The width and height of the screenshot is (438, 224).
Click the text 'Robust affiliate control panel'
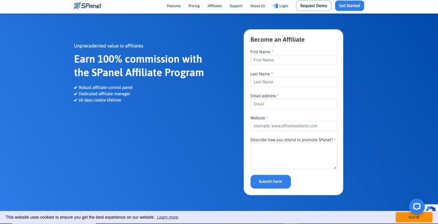click(106, 87)
